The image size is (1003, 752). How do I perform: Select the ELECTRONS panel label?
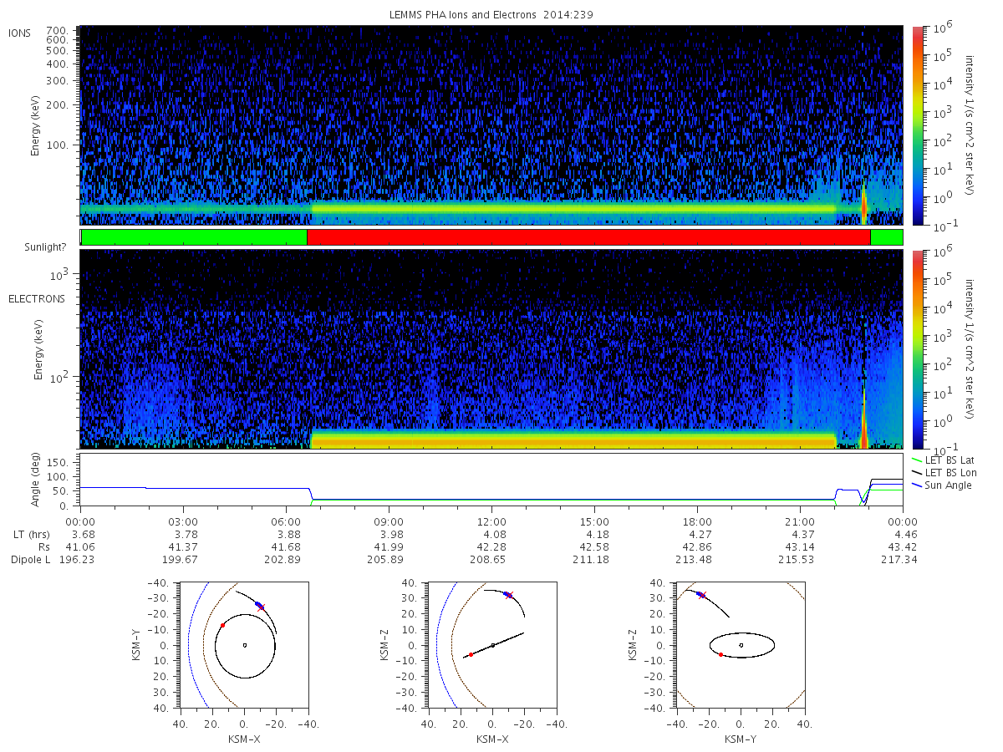point(37,298)
